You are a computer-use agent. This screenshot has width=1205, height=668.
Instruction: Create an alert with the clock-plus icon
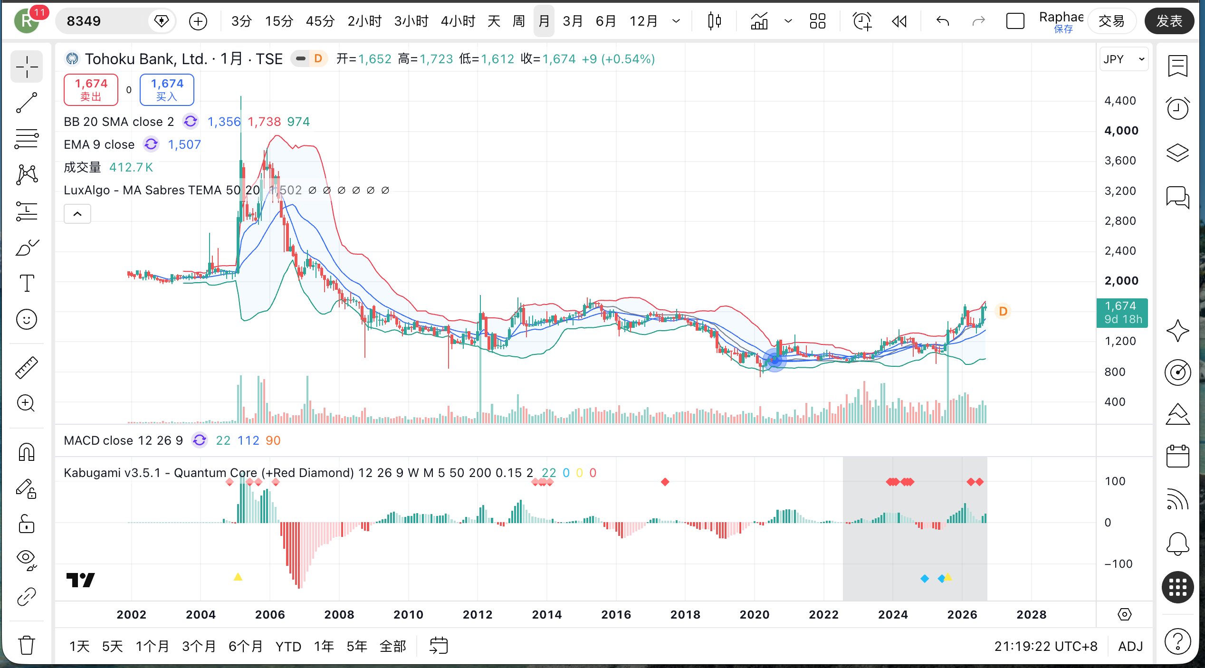862,21
